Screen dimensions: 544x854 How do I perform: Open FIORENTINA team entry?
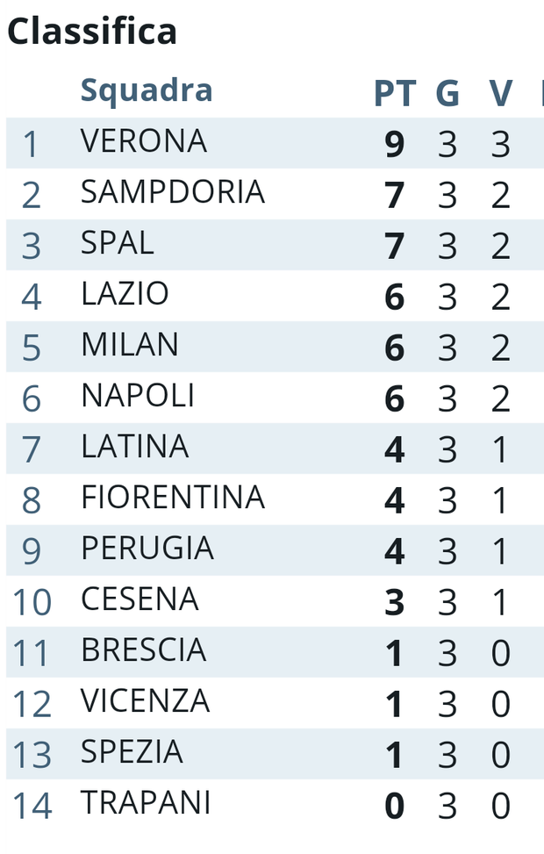tap(173, 498)
